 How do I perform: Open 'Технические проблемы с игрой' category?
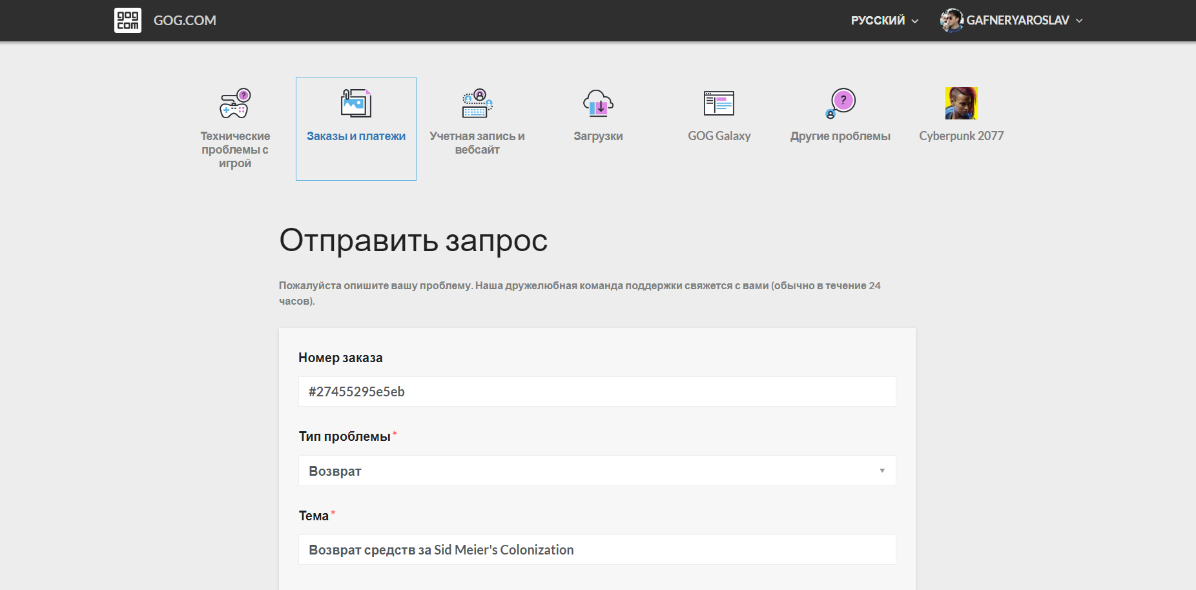click(235, 150)
